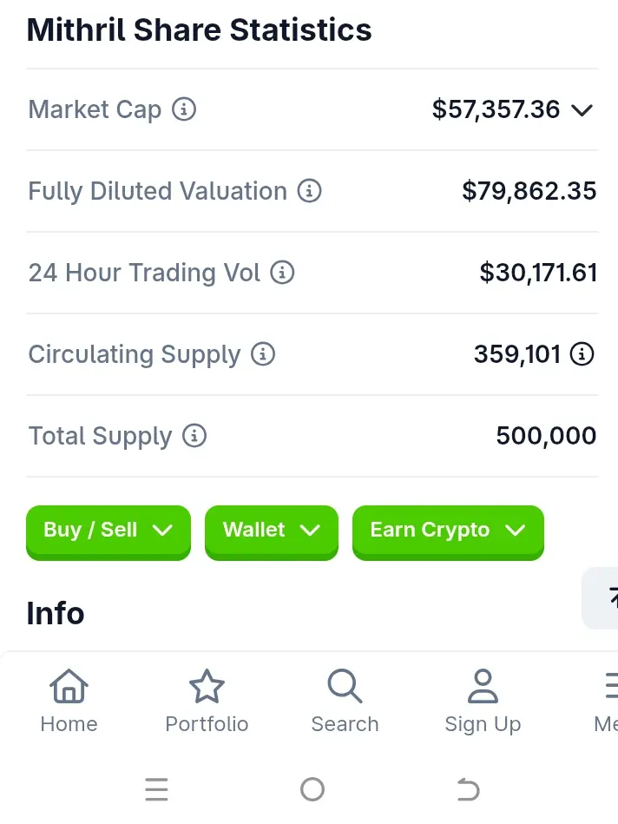Open the Buy / Sell dropdown
The width and height of the screenshot is (618, 824).
click(x=108, y=531)
